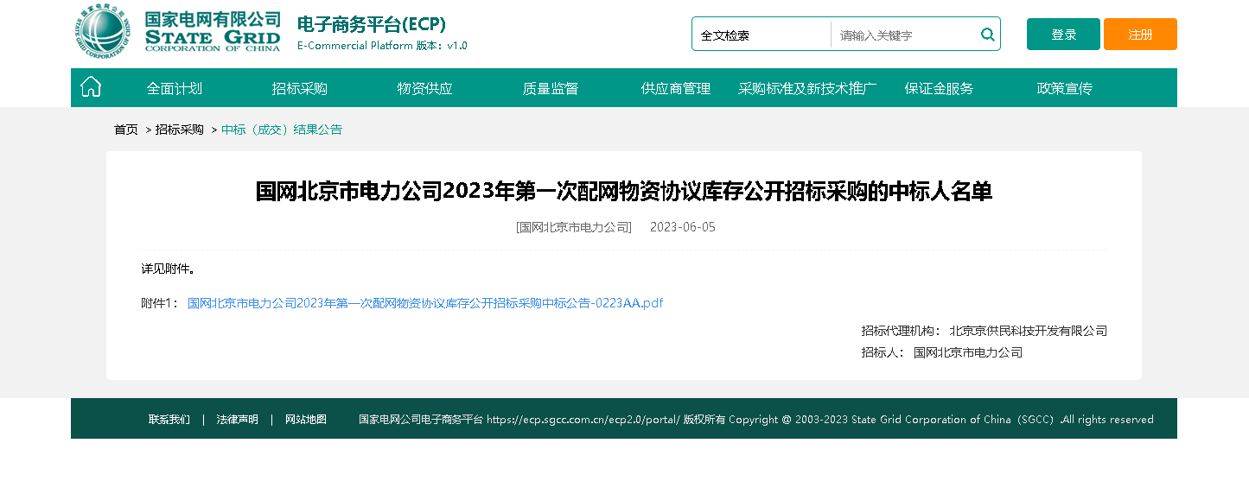This screenshot has height=500, width=1249.
Task: Click 中标（成交）结果公告 breadcrumb link
Action: pyautogui.click(x=282, y=130)
